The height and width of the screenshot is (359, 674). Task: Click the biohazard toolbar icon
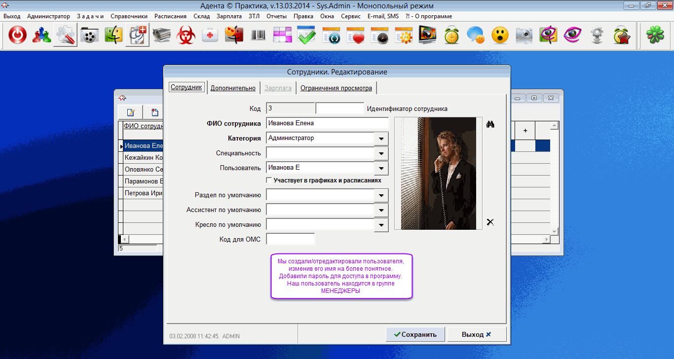pyautogui.click(x=186, y=35)
